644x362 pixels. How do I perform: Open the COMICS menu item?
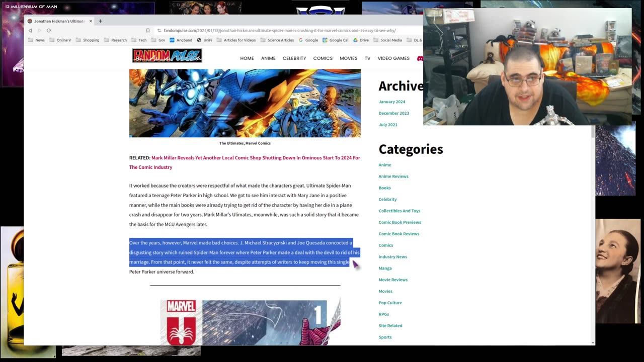click(323, 58)
